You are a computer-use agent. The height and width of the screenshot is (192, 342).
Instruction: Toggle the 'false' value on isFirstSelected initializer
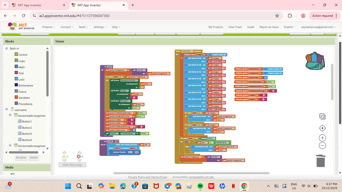tap(270, 82)
